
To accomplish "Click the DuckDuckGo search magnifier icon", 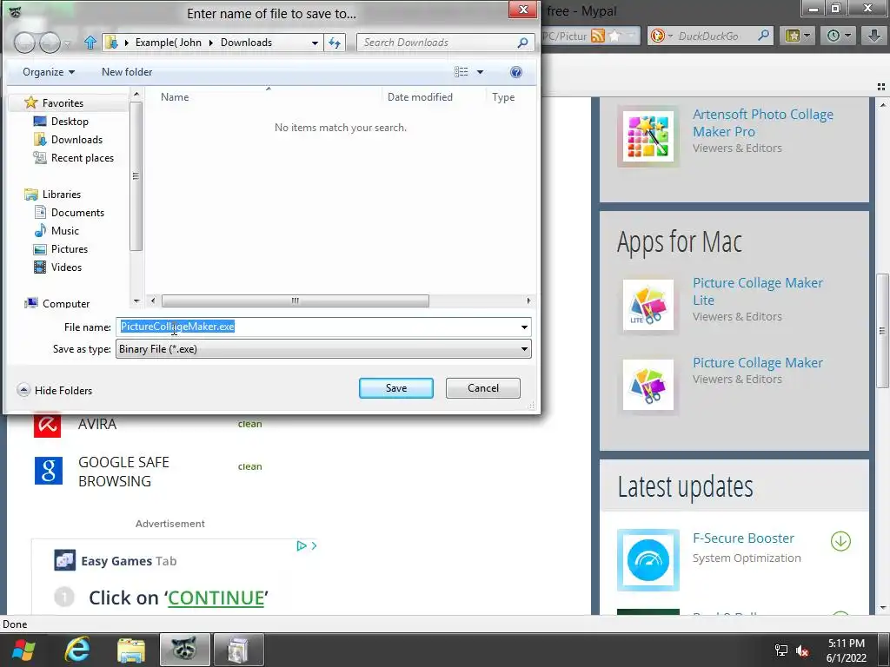I will pos(764,36).
